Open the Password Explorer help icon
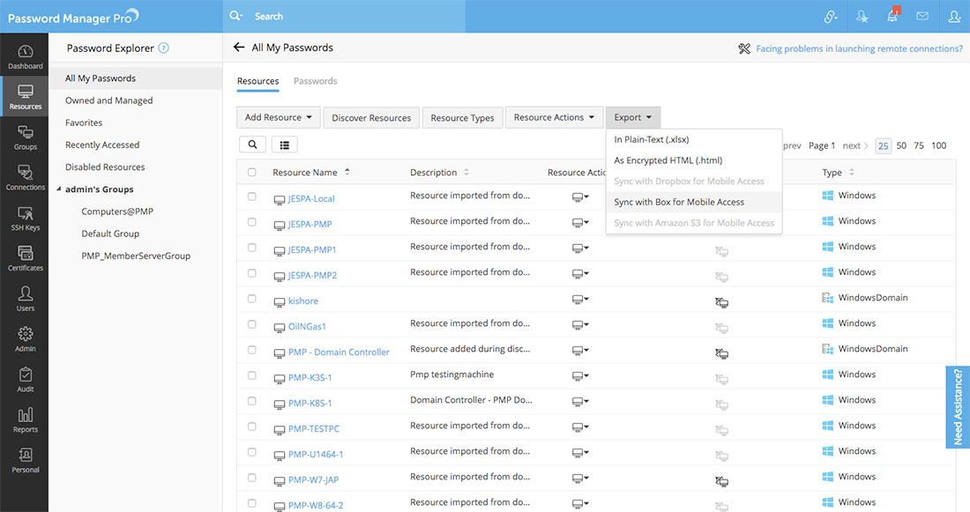 (163, 48)
